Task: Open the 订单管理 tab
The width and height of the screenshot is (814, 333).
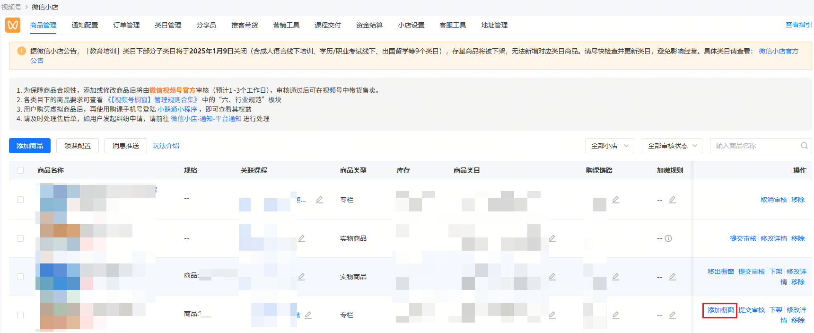Action: pos(126,25)
